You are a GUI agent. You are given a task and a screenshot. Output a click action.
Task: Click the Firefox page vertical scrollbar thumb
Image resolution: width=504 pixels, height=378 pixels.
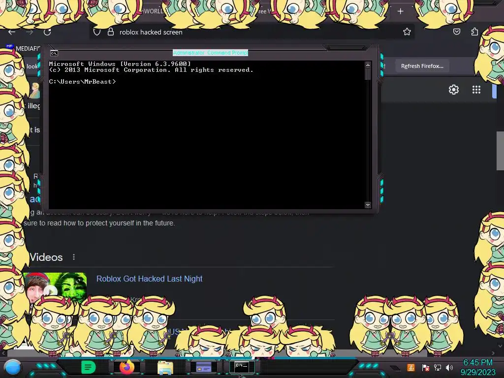click(x=500, y=151)
